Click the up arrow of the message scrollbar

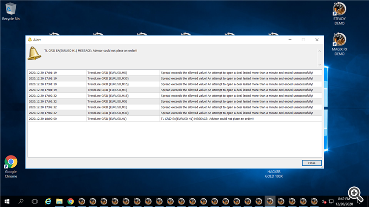pos(320,51)
